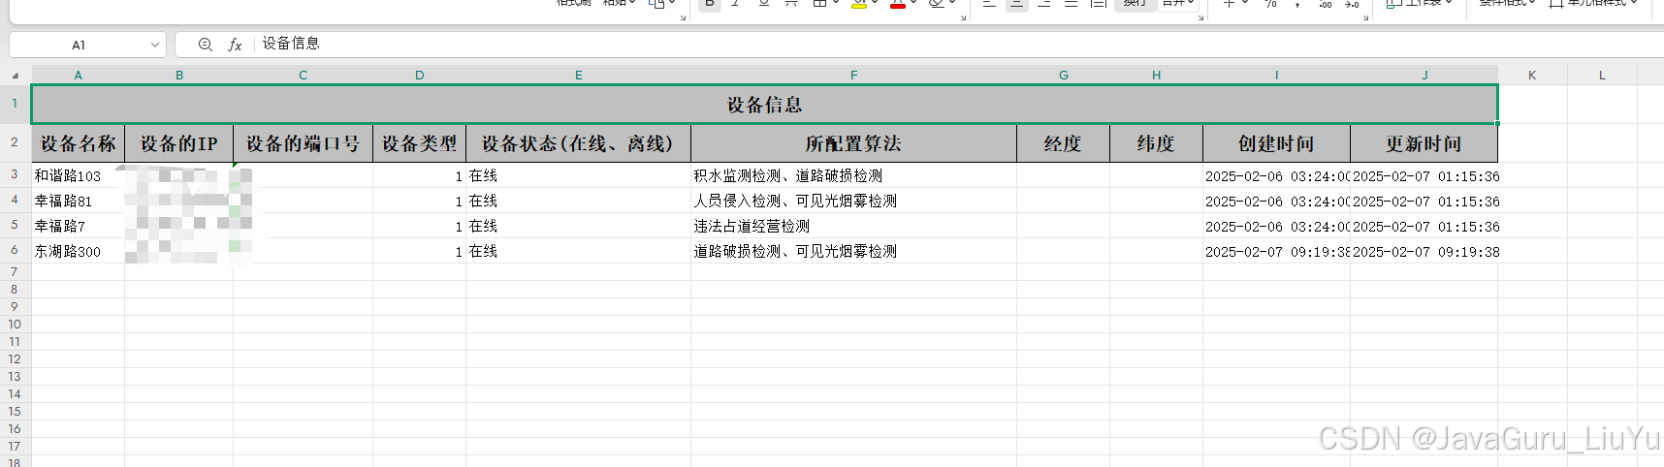1664x467 pixels.
Task: Click the 设备名称 header cell
Action: tap(78, 143)
